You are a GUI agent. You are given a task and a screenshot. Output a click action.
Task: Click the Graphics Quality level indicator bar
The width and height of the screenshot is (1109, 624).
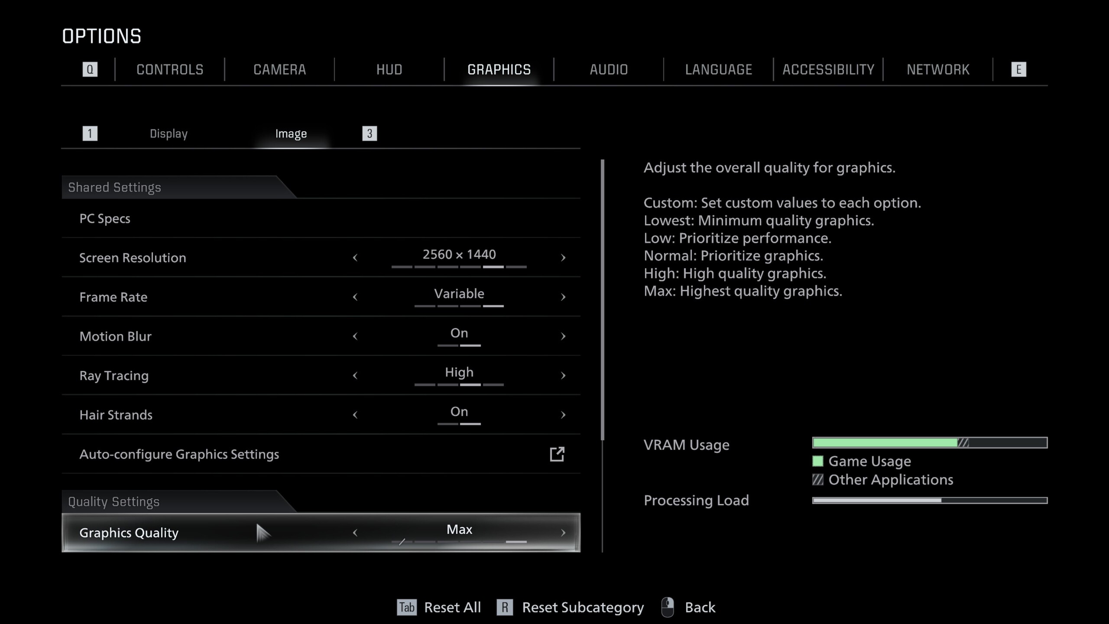pos(459,542)
